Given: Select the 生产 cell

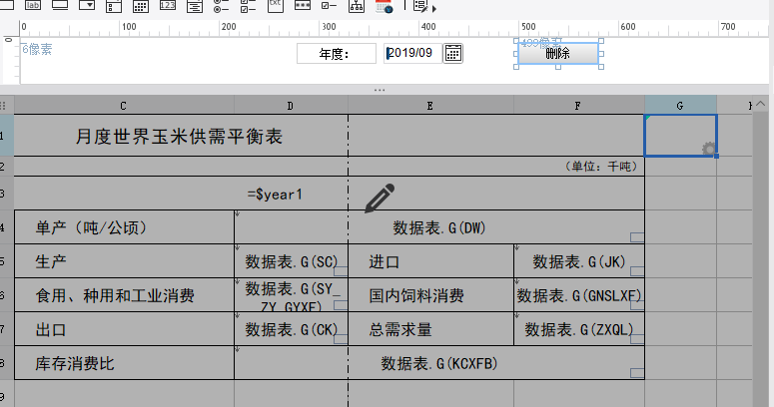Looking at the screenshot, I should pos(125,261).
